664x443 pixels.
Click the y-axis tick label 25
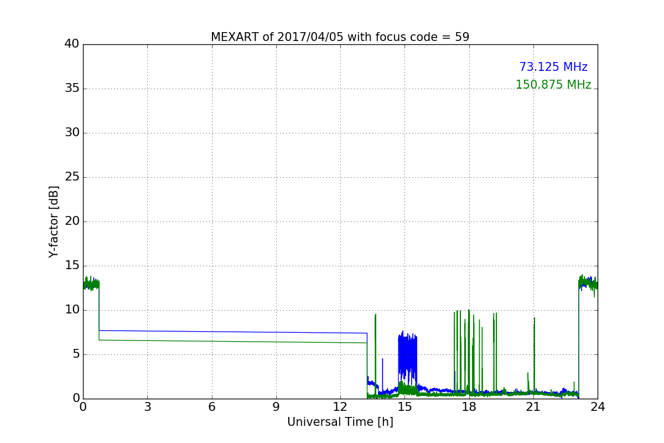[x=71, y=177]
